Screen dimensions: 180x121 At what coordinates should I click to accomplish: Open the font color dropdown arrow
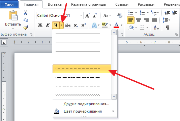pyautogui.click(x=122, y=25)
